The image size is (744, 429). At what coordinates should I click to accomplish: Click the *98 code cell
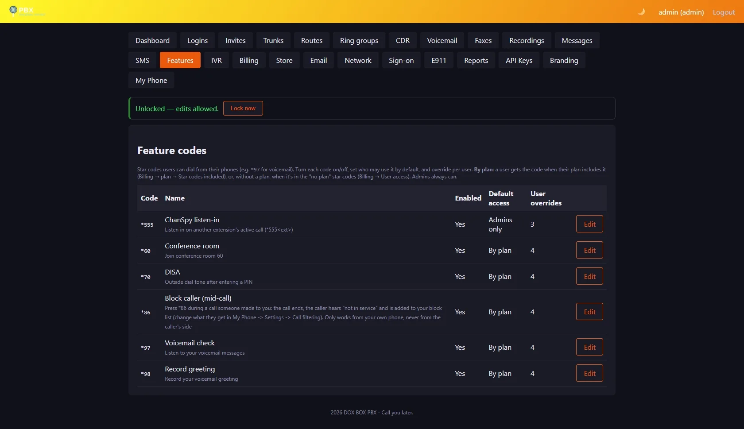coord(146,374)
